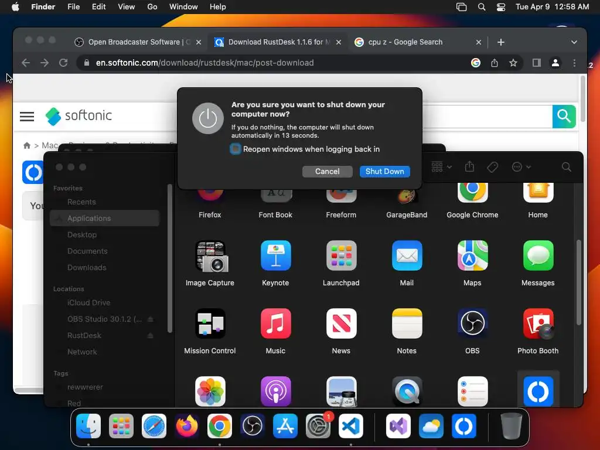This screenshot has height=450, width=600.
Task: Expand Chrome tab search chevron
Action: coord(574,42)
